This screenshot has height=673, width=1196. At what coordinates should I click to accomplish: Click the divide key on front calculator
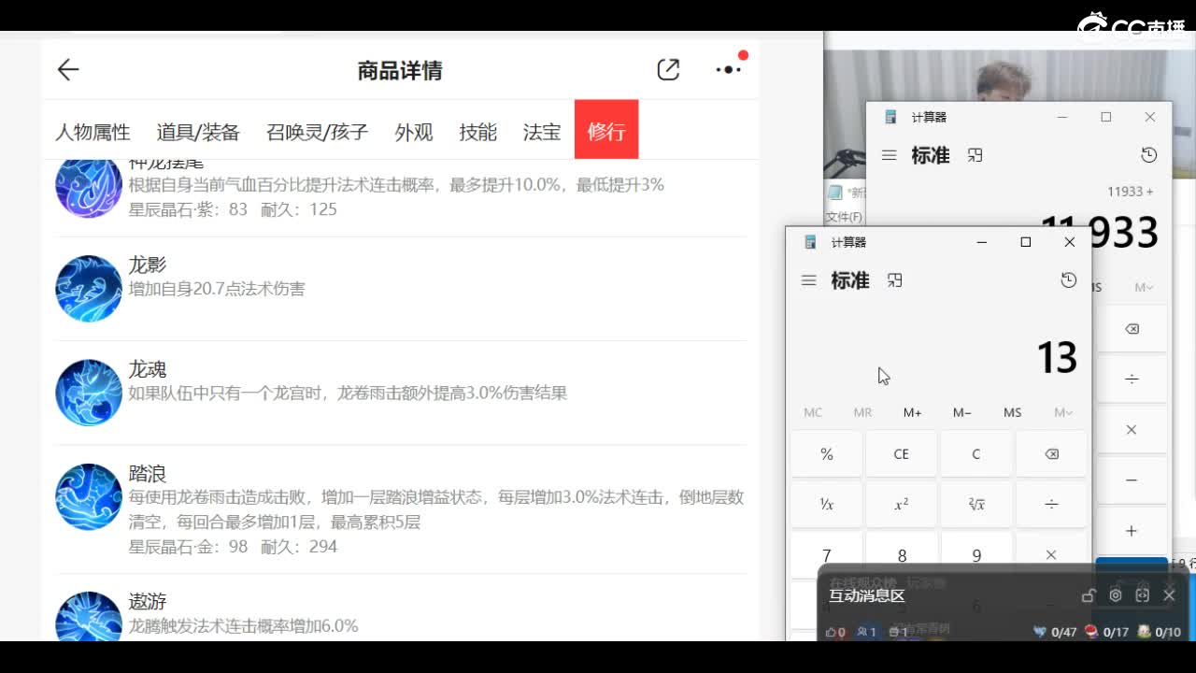tap(1051, 505)
